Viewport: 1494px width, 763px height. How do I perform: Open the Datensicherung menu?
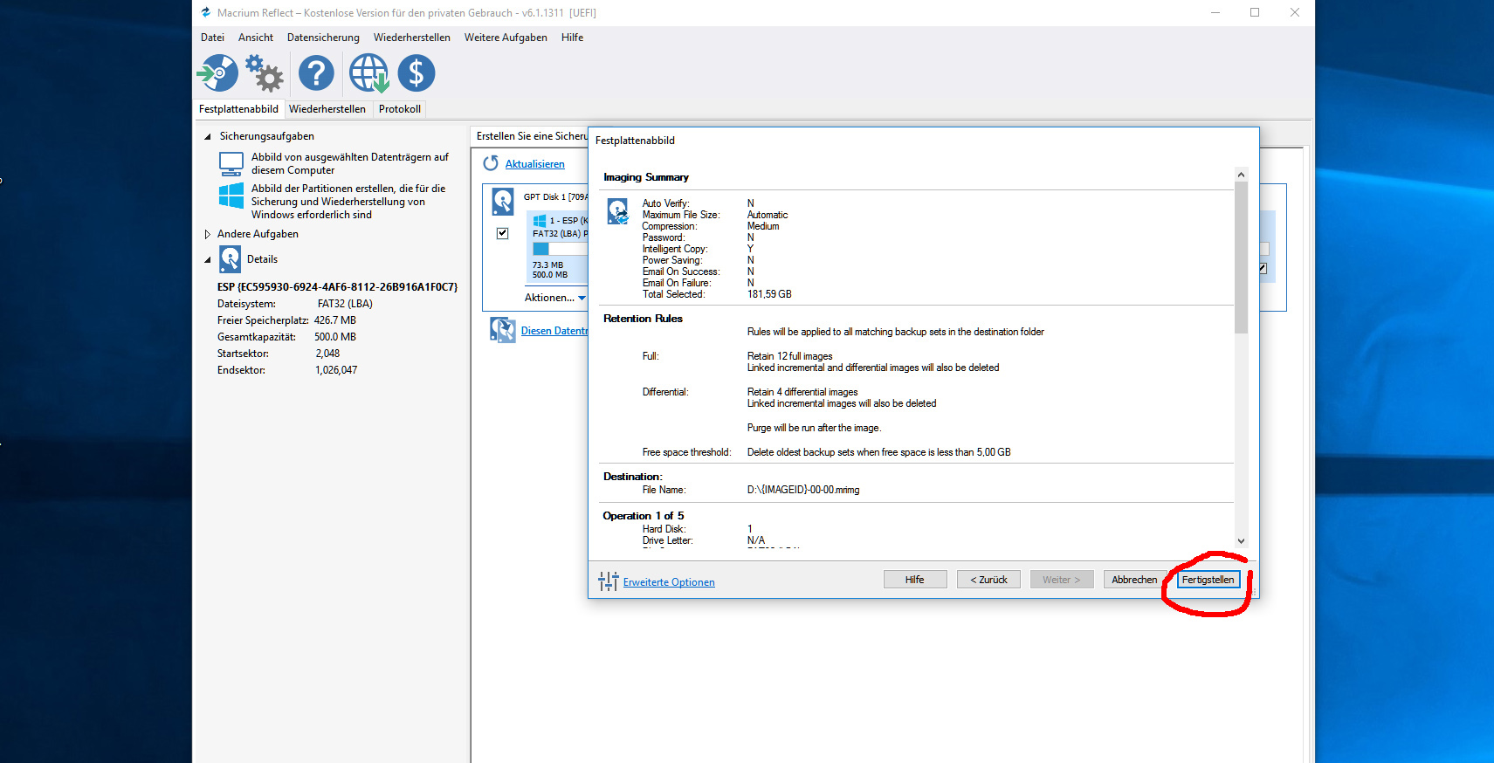tap(323, 38)
